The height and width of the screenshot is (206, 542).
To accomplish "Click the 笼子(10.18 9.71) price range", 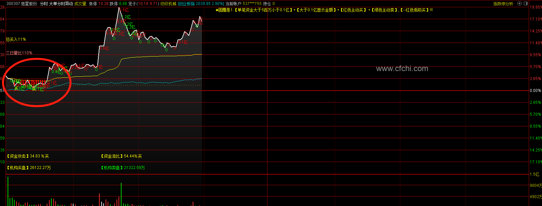I will click(x=144, y=4).
